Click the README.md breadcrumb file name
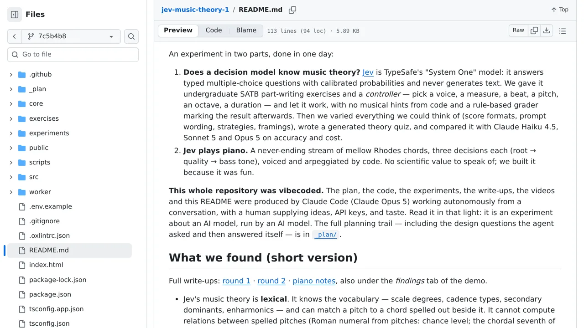Viewport: 584px width, 328px height. [261, 10]
